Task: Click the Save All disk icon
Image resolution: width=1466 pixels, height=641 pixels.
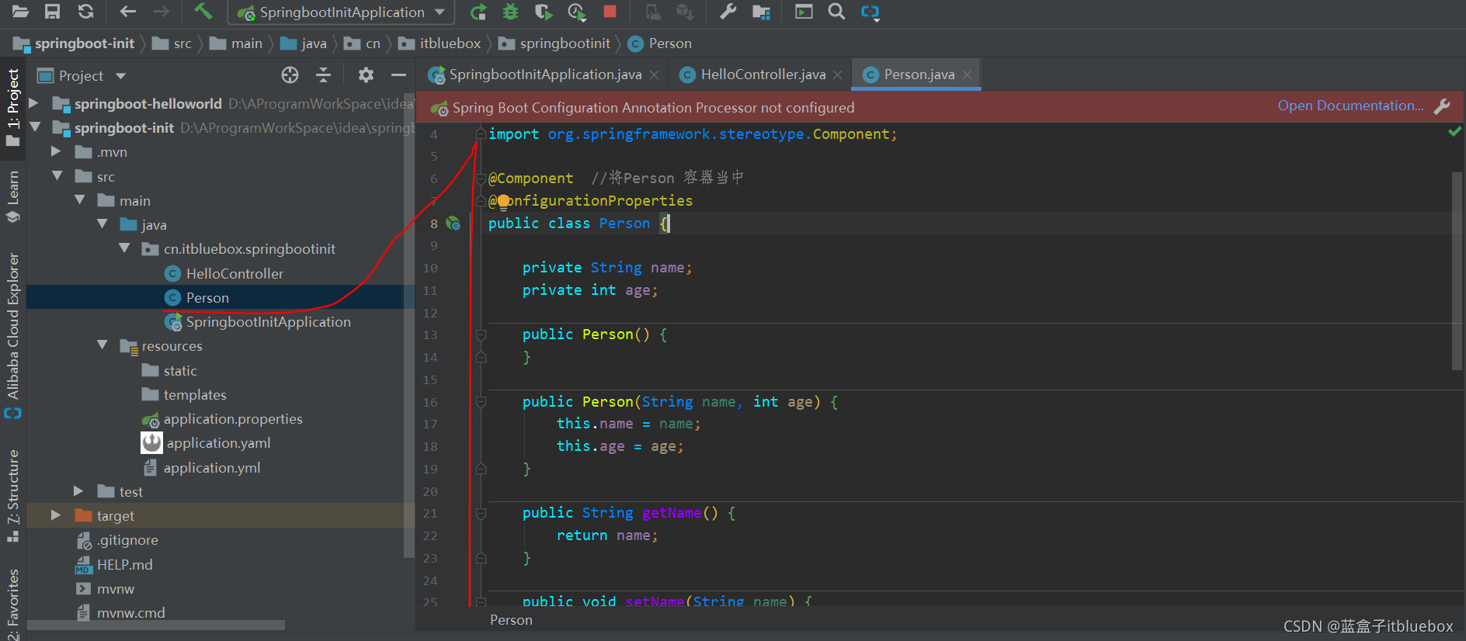Action: tap(52, 12)
